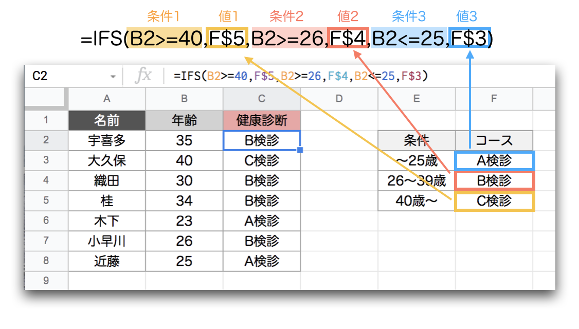Select row 8 header
This screenshot has height=329, width=579.
pos(46,261)
